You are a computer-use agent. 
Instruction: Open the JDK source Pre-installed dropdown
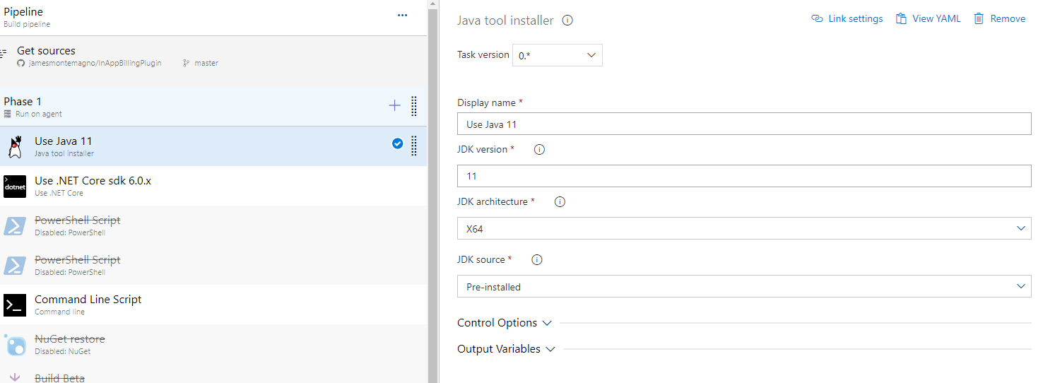(743, 287)
